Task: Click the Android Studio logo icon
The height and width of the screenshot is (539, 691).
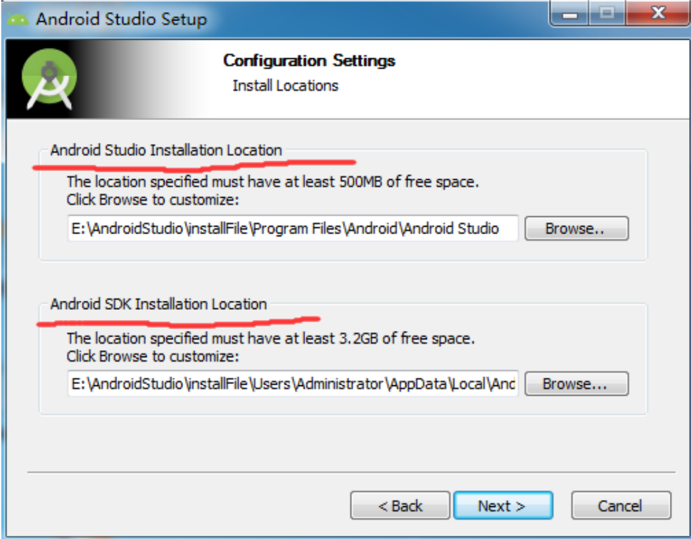Action: [49, 79]
